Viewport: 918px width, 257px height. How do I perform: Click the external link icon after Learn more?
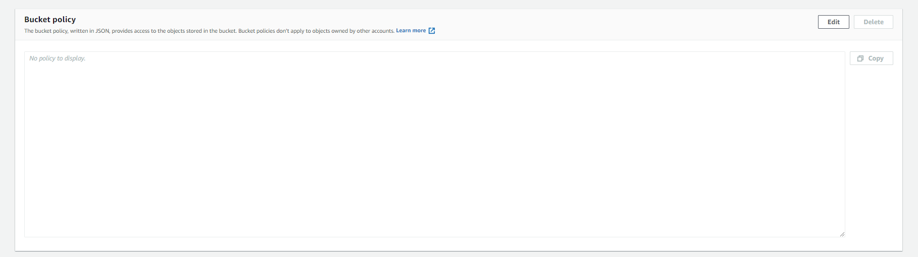432,31
